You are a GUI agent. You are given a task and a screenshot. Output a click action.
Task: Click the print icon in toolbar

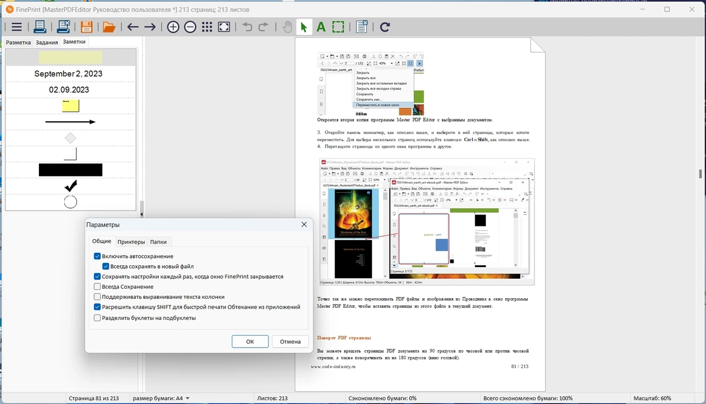[x=39, y=27]
